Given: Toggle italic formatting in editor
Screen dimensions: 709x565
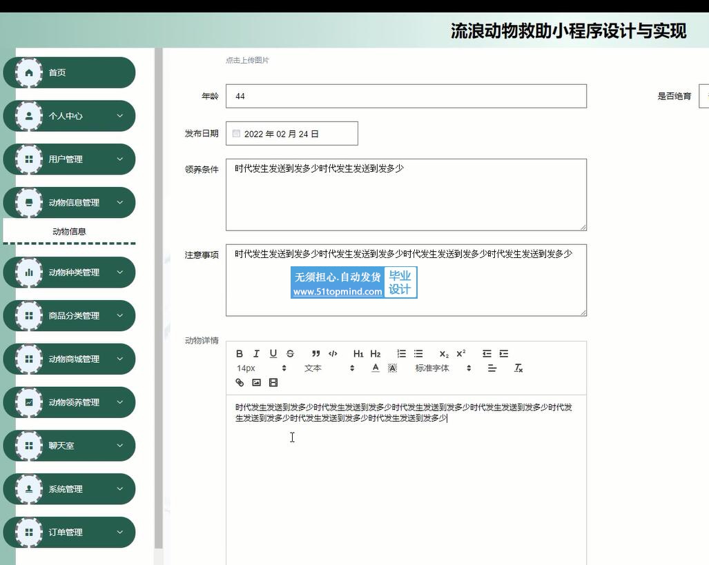Looking at the screenshot, I should pyautogui.click(x=256, y=353).
